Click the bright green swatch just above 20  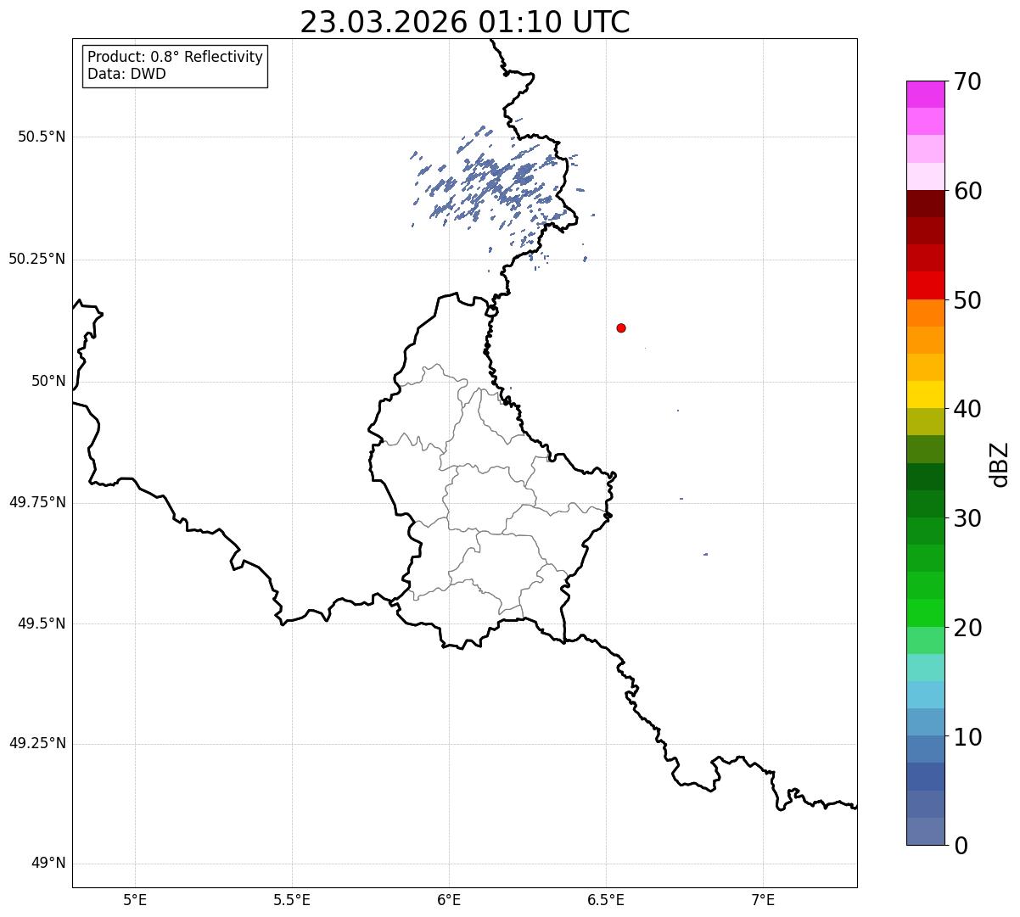click(x=925, y=613)
